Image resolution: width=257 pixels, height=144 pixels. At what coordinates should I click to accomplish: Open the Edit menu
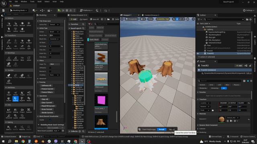tap(16, 2)
